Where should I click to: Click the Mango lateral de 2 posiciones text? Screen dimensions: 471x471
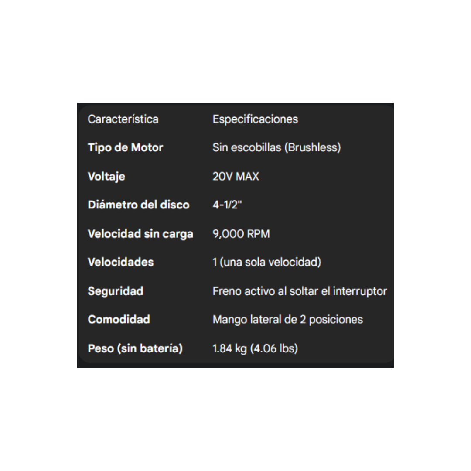(x=287, y=319)
